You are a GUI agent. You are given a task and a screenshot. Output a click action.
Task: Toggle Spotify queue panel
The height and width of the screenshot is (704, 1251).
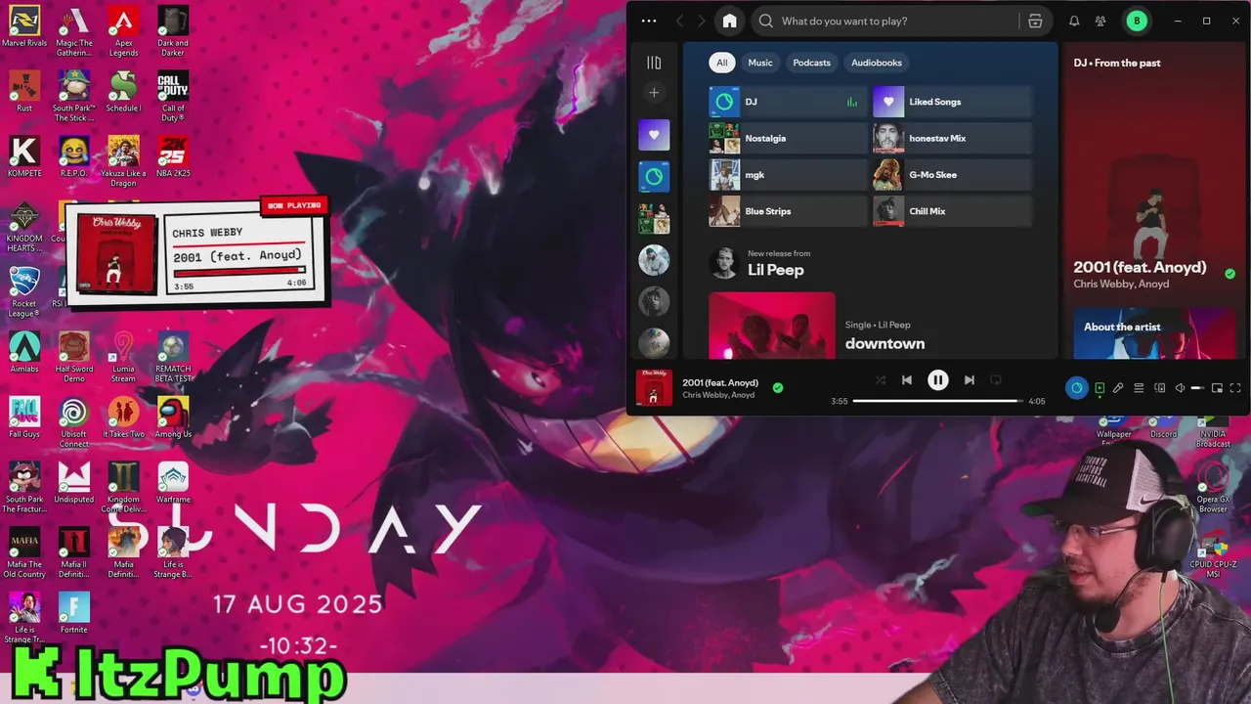coord(1139,388)
